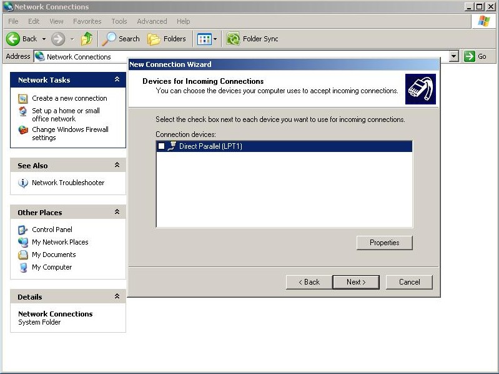Click the wizard's < Back button
The width and height of the screenshot is (499, 374).
[309, 282]
